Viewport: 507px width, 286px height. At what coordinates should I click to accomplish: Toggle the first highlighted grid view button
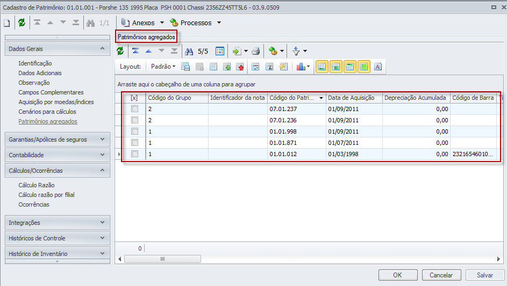[322, 67]
